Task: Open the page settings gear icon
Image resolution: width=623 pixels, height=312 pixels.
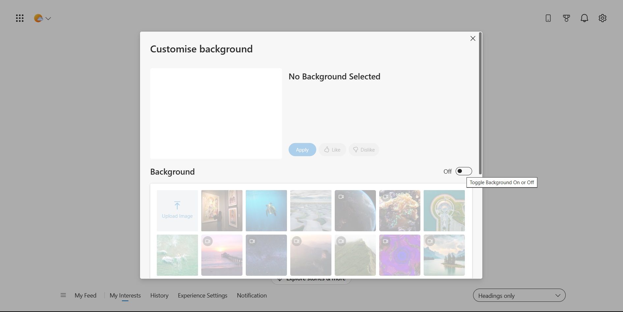Action: pos(603,18)
